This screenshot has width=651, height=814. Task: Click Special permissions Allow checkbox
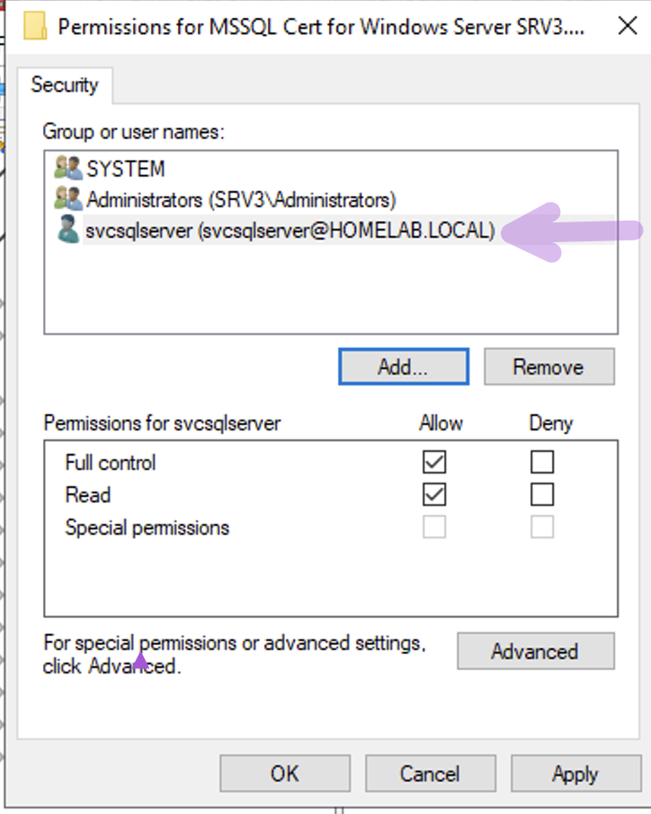[434, 527]
